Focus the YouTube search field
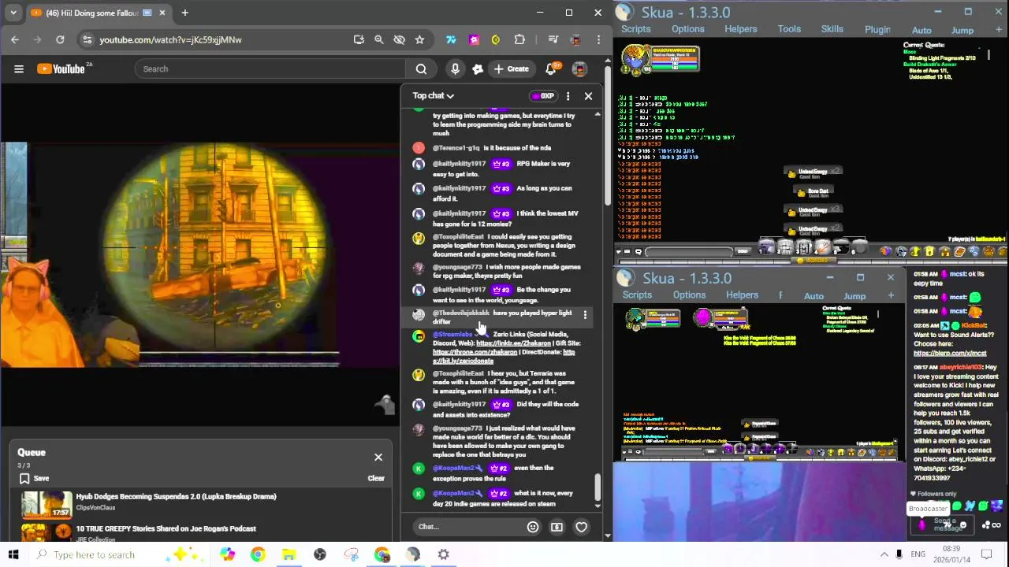The height and width of the screenshot is (567, 1009). [x=270, y=69]
